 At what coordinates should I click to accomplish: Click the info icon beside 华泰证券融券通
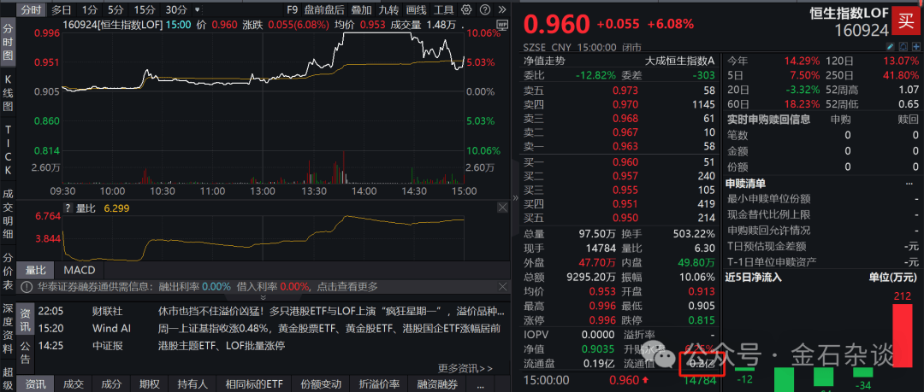(27, 287)
